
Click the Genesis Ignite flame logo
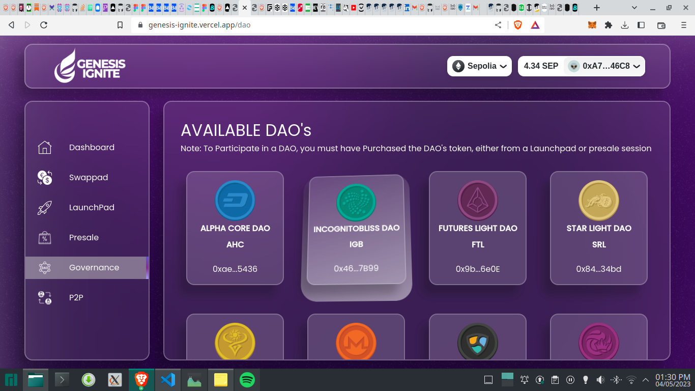pos(65,66)
